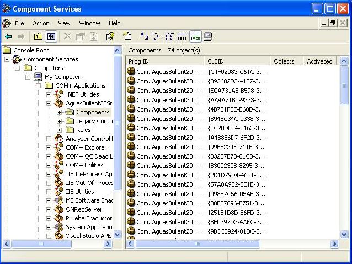
Task: Select component icon for CLSID {ECA731AB-B598-3...
Action: [x=131, y=90]
